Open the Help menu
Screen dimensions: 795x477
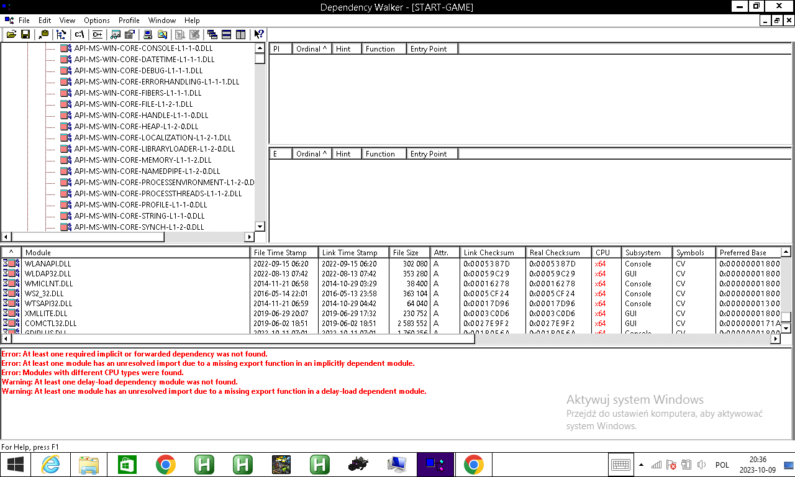[x=193, y=20]
